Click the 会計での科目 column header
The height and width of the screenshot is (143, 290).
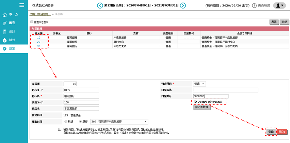pyautogui.click(x=245, y=33)
